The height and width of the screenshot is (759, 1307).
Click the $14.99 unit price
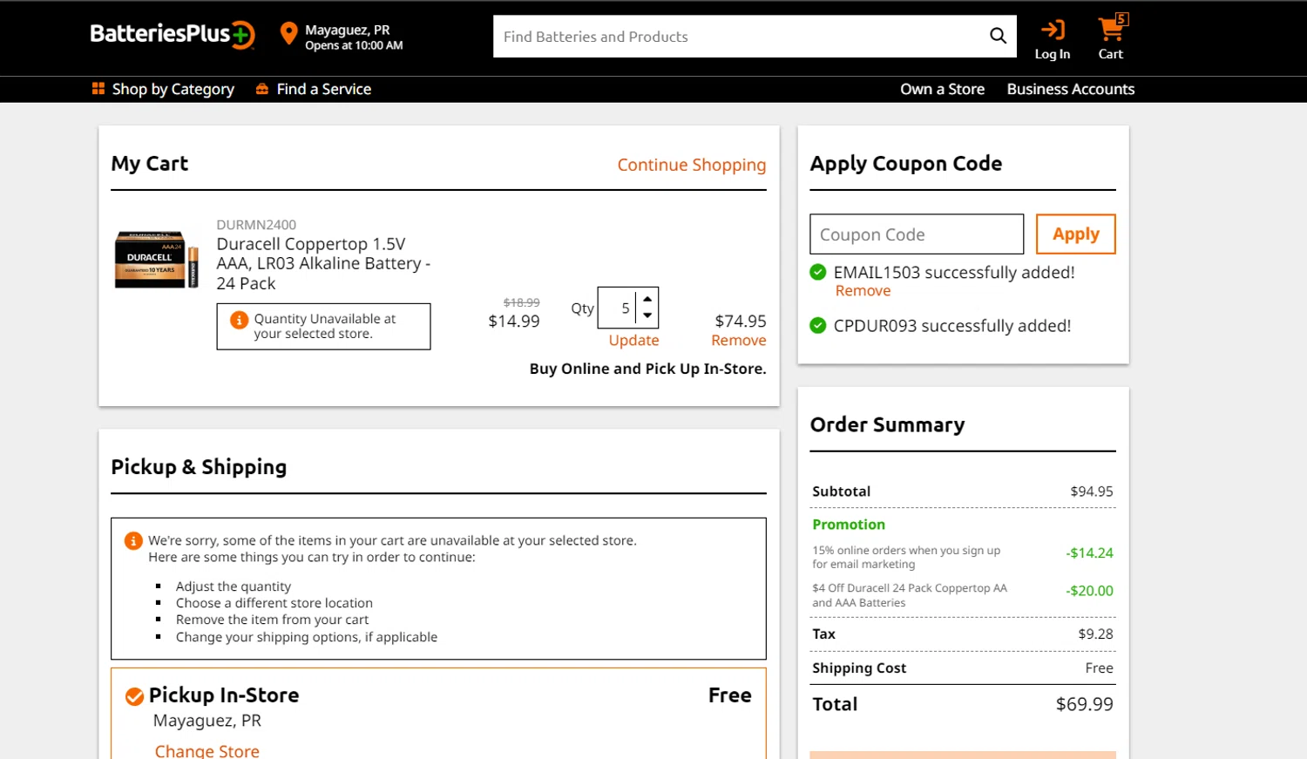coord(514,321)
